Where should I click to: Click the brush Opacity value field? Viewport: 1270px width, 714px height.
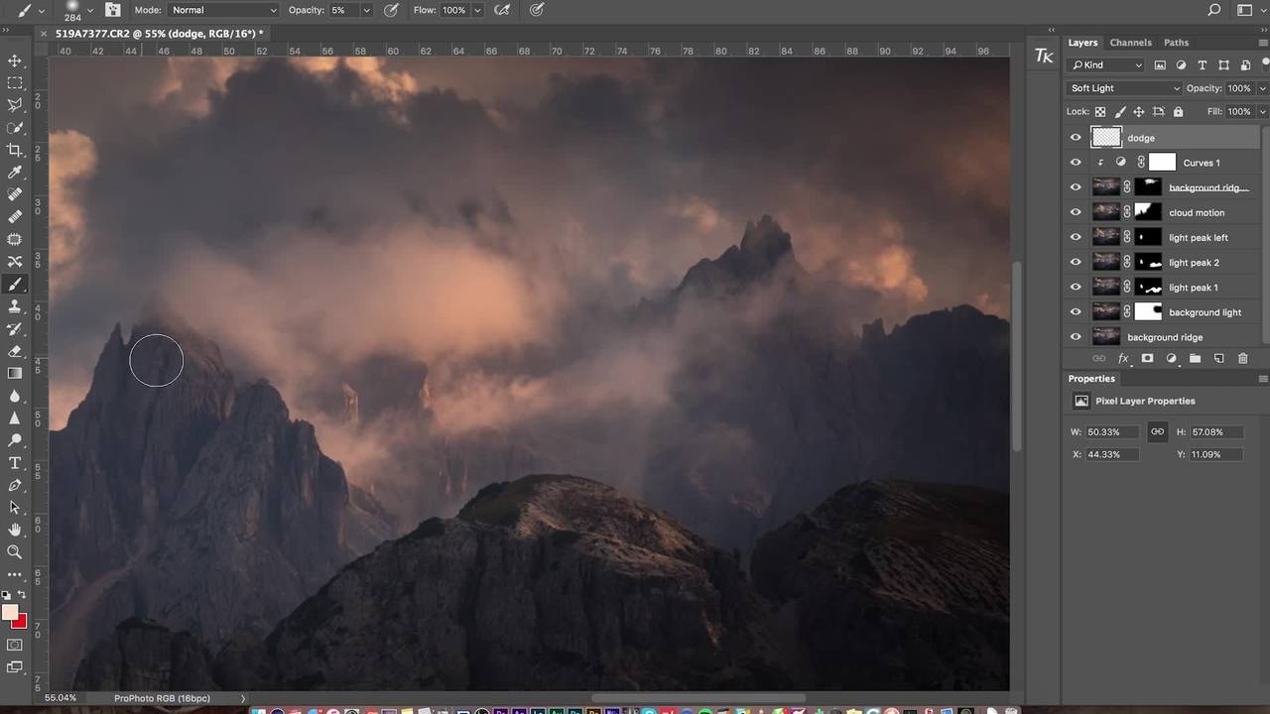pyautogui.click(x=338, y=10)
